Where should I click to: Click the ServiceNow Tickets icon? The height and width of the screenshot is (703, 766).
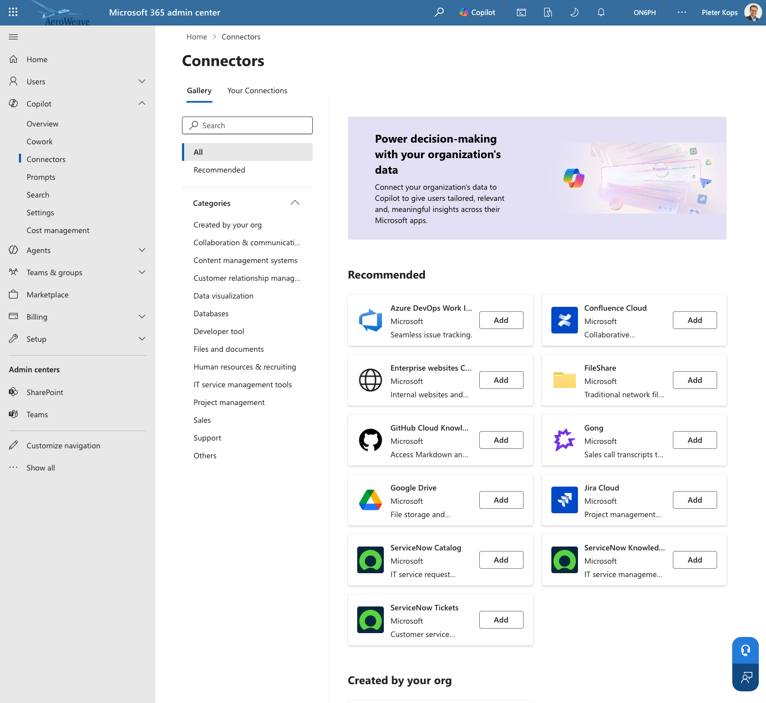click(x=371, y=620)
